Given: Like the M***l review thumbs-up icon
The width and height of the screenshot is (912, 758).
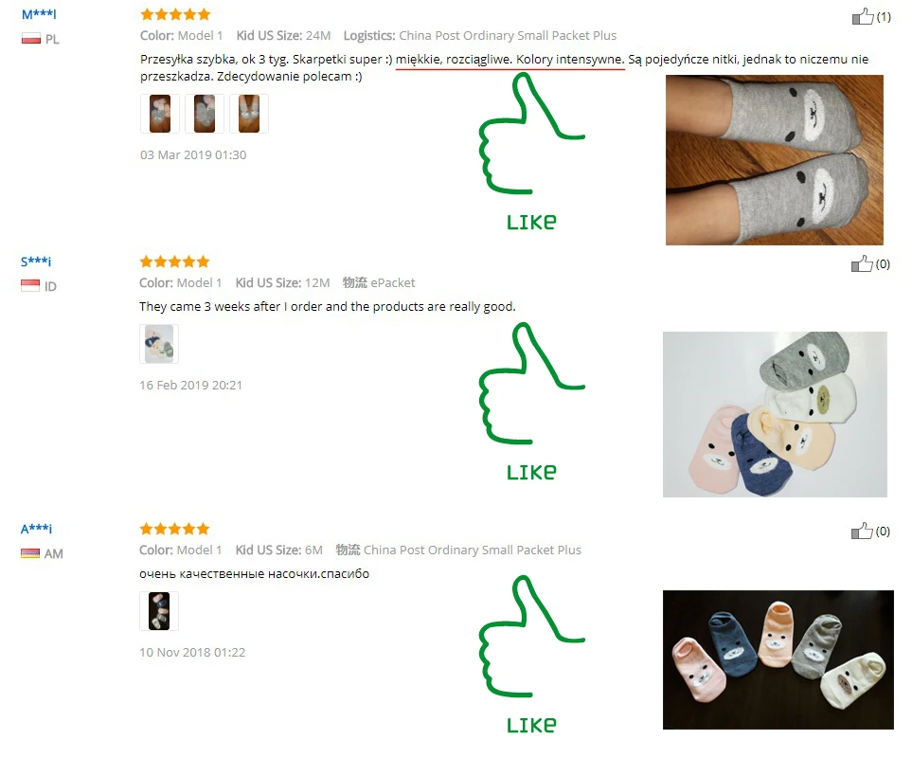Looking at the screenshot, I should (863, 16).
